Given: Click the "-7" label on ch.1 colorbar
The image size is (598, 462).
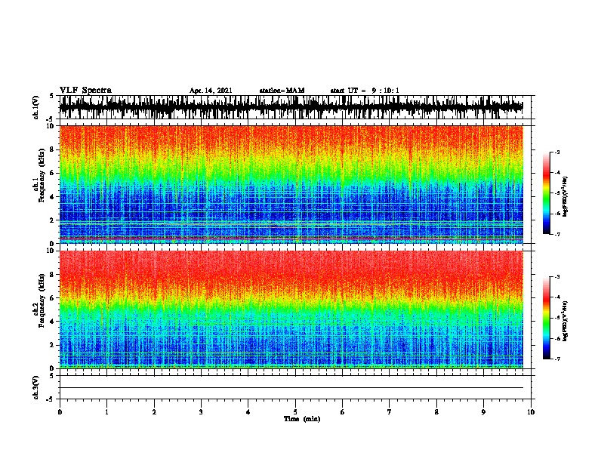Looking at the screenshot, I should [x=557, y=234].
